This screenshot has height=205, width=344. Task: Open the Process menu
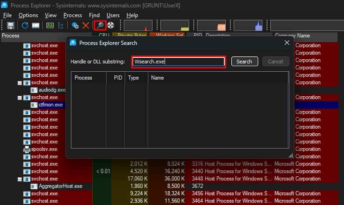(x=73, y=15)
